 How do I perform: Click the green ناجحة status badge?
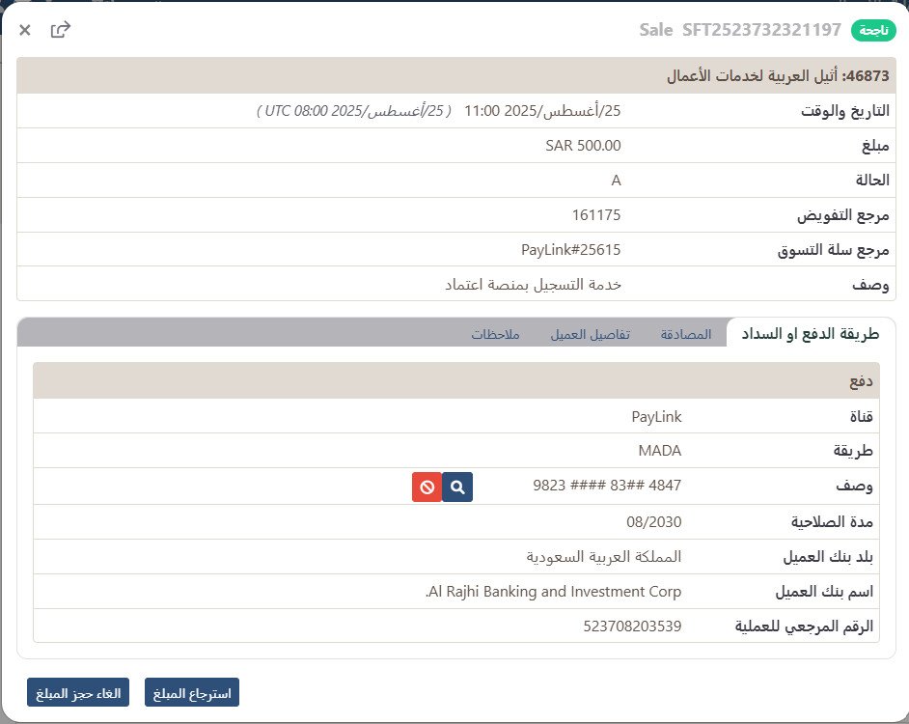(873, 30)
